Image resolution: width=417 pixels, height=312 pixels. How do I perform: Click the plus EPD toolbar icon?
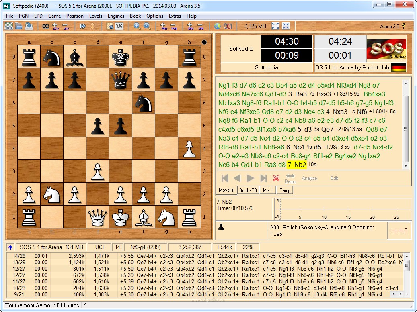[191, 26]
